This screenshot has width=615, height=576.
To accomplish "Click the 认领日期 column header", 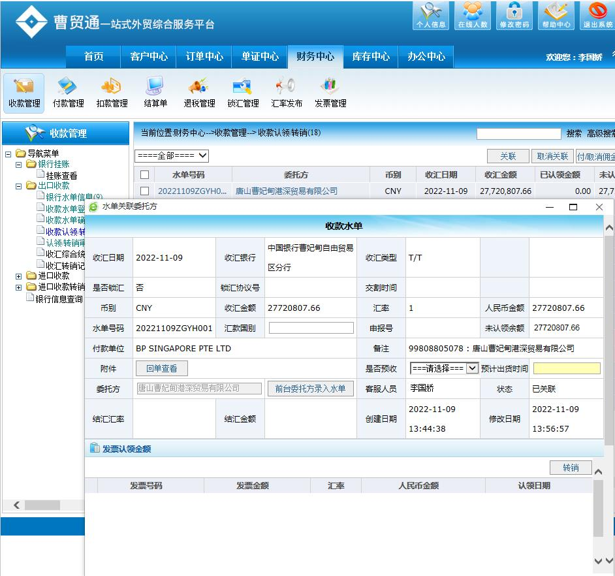I will 534,486.
